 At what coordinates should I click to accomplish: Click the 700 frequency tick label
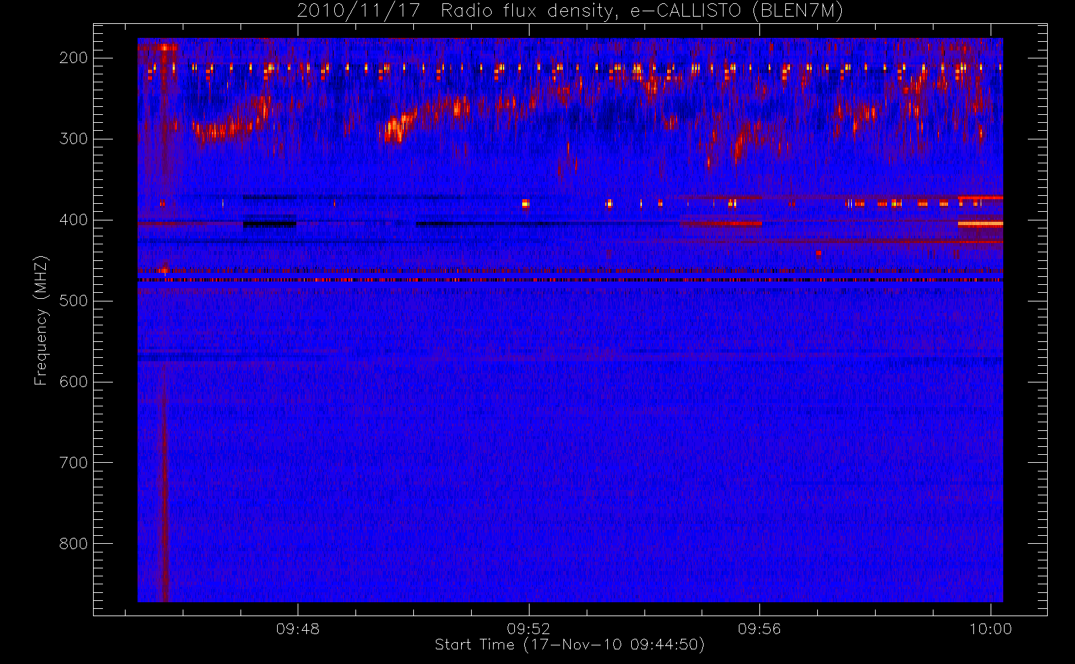pos(74,463)
